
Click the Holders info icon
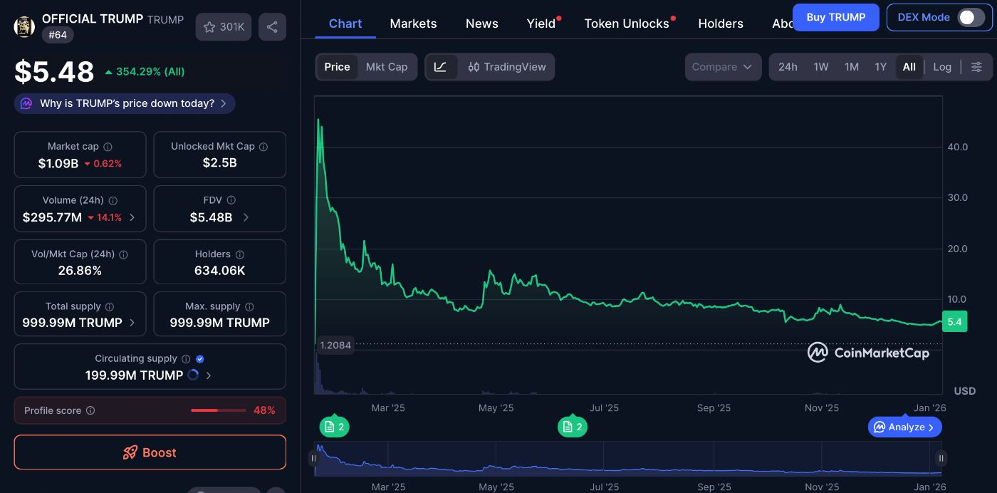coord(240,254)
